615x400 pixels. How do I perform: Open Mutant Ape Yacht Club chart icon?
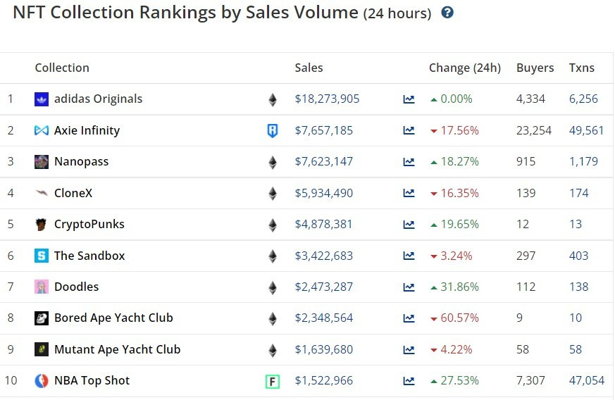(409, 350)
